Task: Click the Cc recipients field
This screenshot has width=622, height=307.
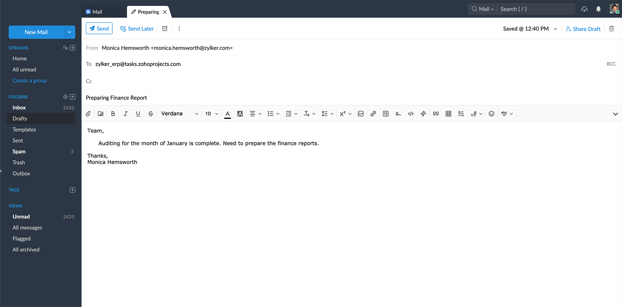Action: click(x=351, y=81)
